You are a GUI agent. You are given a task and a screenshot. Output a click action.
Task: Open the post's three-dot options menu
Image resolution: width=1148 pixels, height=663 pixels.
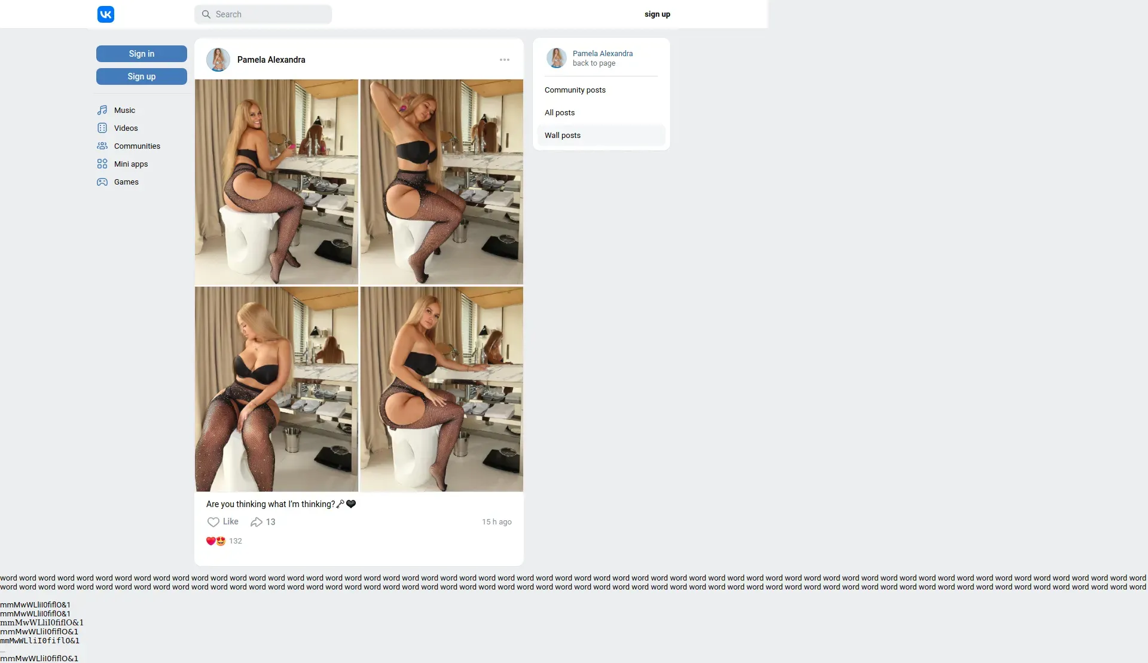click(505, 60)
